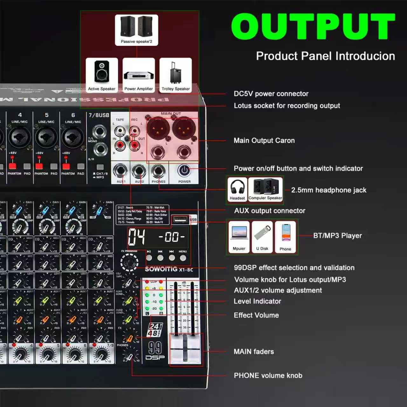Click the CD/TAPE volume knob
The image size is (407, 407).
click(129, 282)
